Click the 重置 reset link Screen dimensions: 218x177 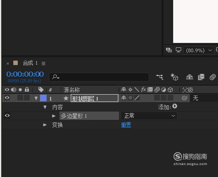point(126,125)
